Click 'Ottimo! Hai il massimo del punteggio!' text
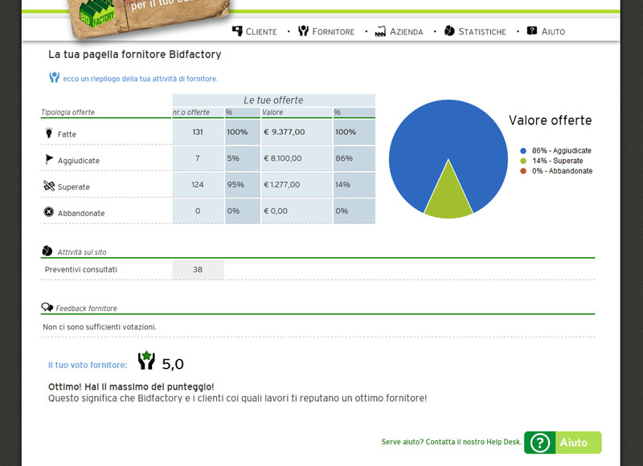This screenshot has width=643, height=466. pyautogui.click(x=131, y=386)
